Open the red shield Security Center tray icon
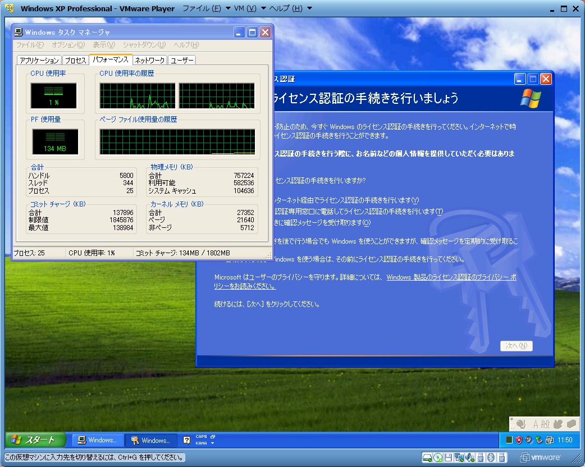 519,440
